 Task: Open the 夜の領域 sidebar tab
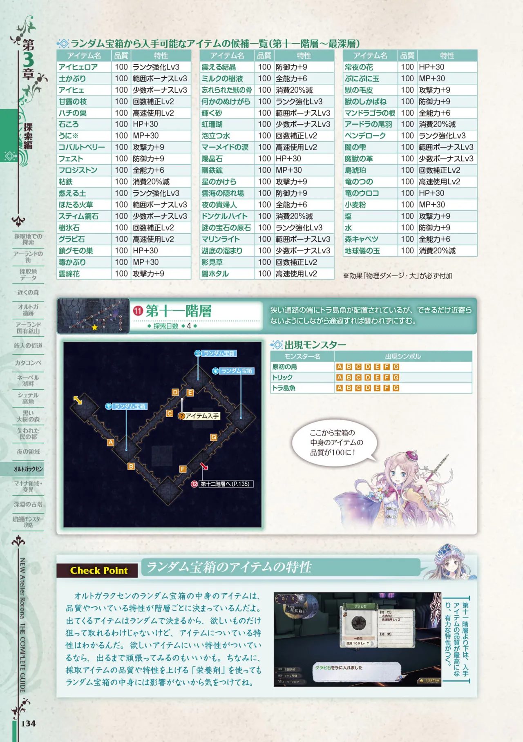(28, 451)
